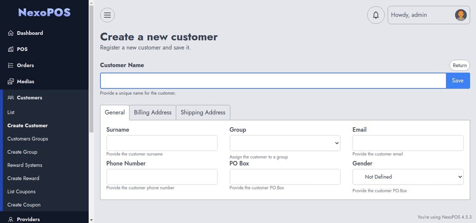Open the notifications bell

click(376, 15)
